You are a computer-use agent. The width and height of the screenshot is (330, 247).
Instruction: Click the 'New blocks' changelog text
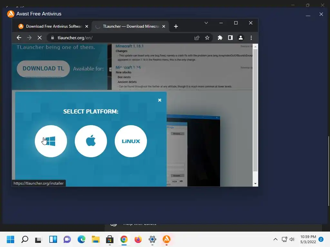pyautogui.click(x=123, y=72)
